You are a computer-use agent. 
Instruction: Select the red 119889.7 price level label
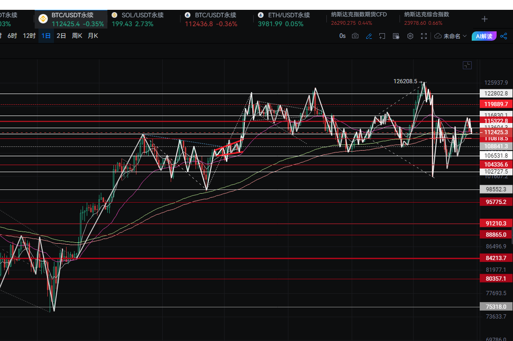(496, 104)
